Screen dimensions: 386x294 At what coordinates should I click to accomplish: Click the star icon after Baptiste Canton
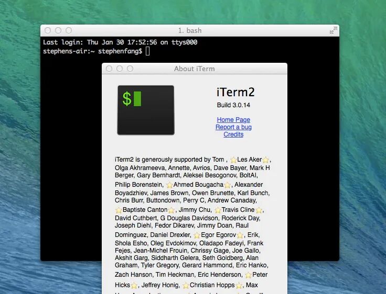[171, 210]
